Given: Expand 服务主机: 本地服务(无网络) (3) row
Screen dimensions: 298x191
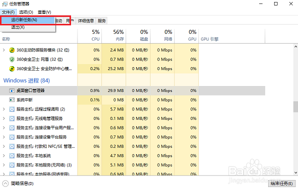Looking at the screenshot, I should pos(4,165).
